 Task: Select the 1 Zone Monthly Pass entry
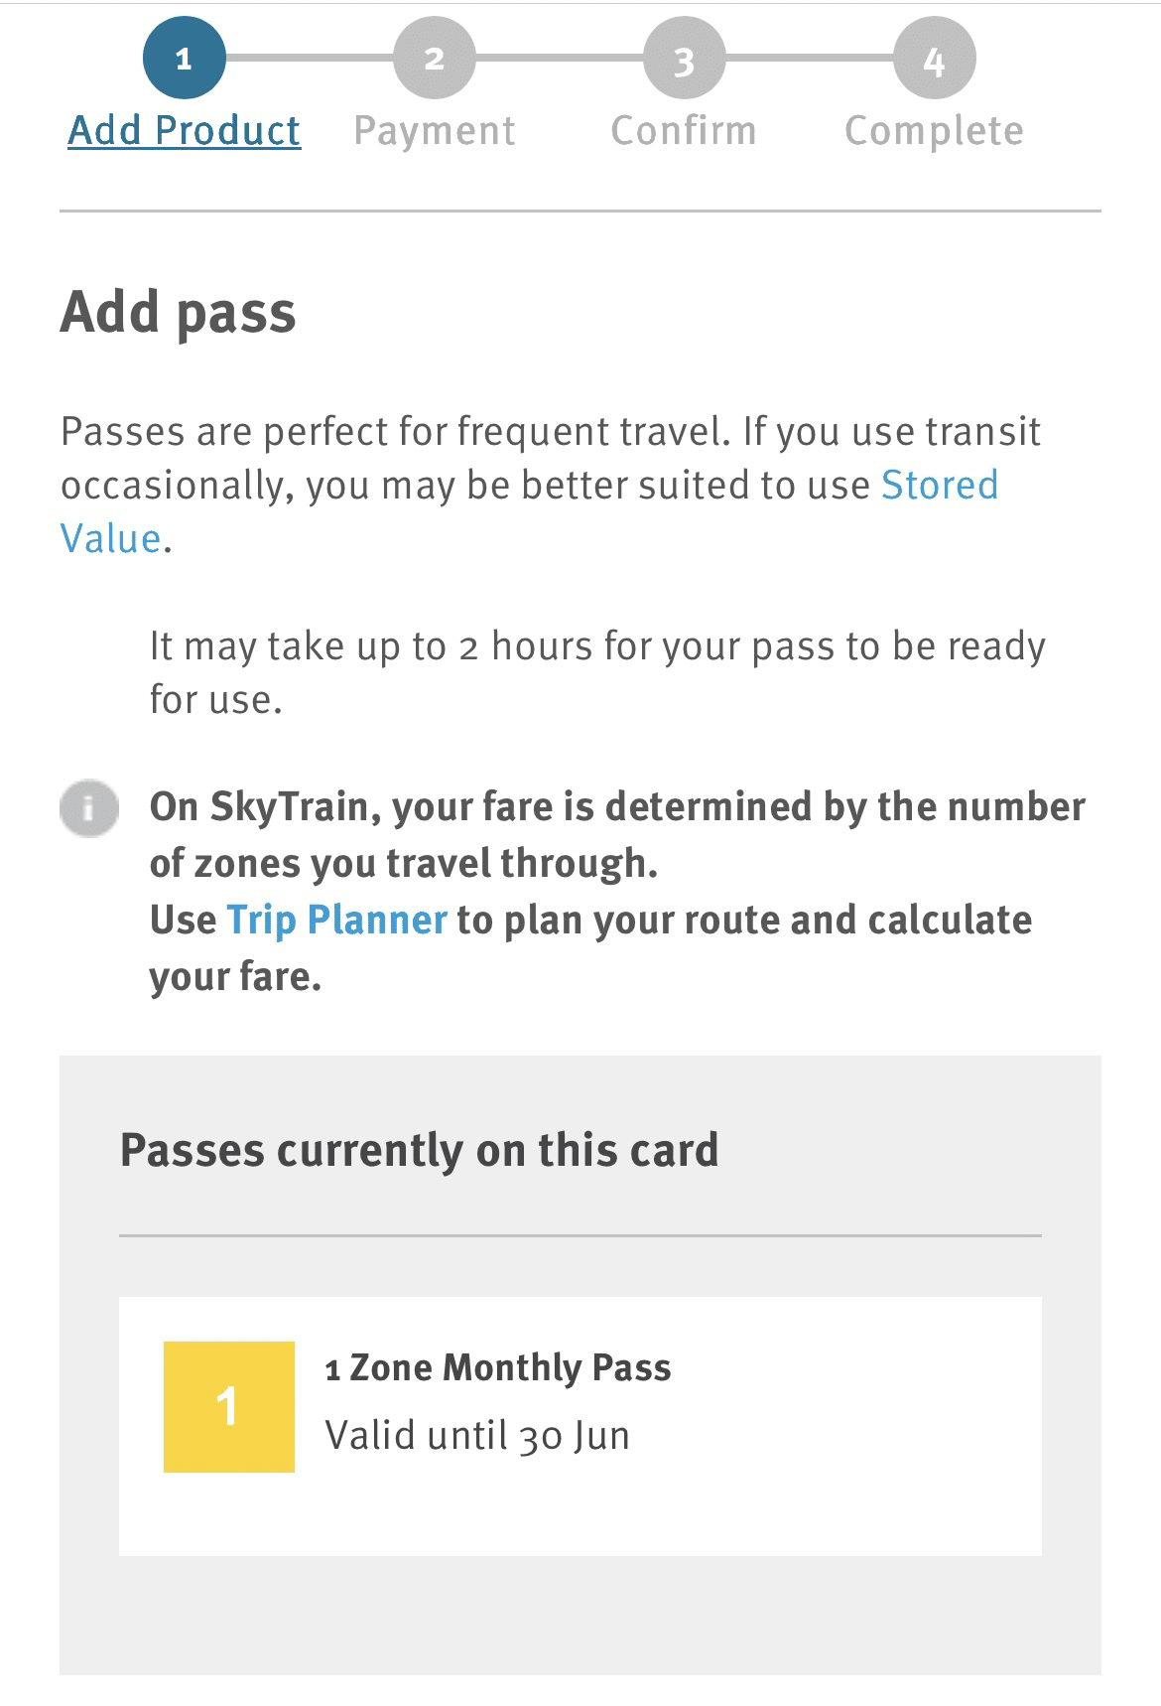pyautogui.click(x=498, y=1366)
